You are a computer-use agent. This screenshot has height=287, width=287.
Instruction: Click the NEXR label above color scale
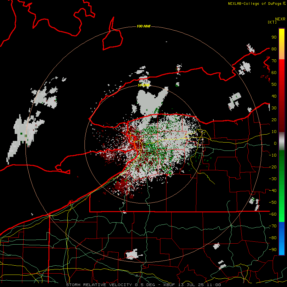280,19
